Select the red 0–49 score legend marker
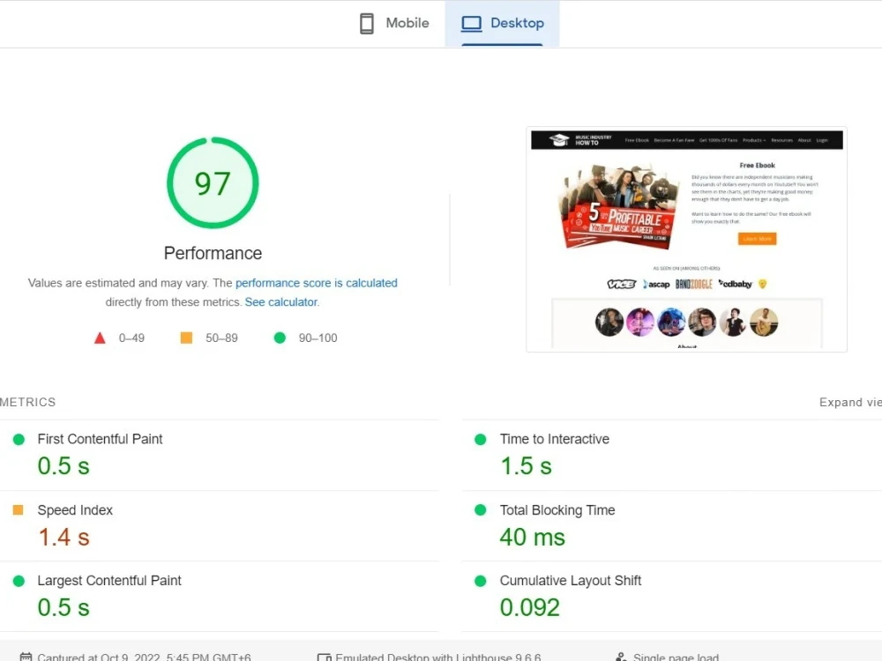This screenshot has height=661, width=882. 100,338
